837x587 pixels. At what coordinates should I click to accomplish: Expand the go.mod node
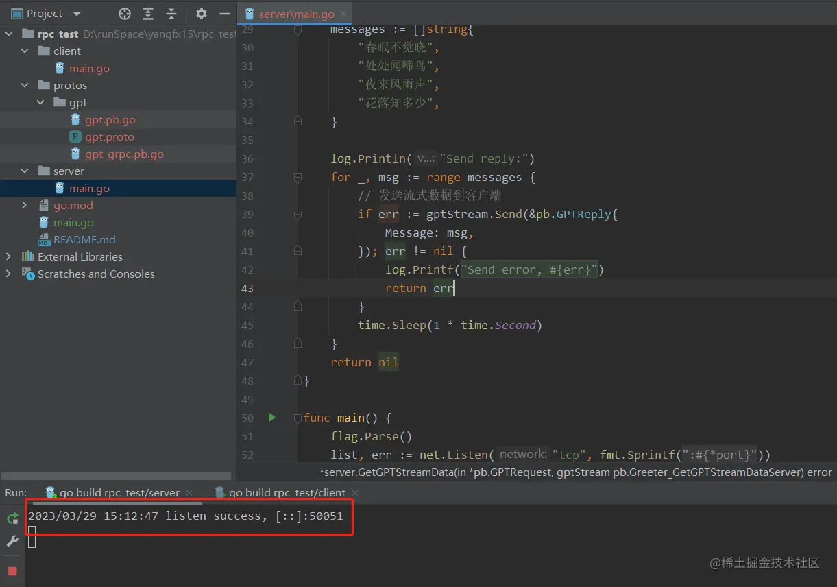tap(25, 205)
